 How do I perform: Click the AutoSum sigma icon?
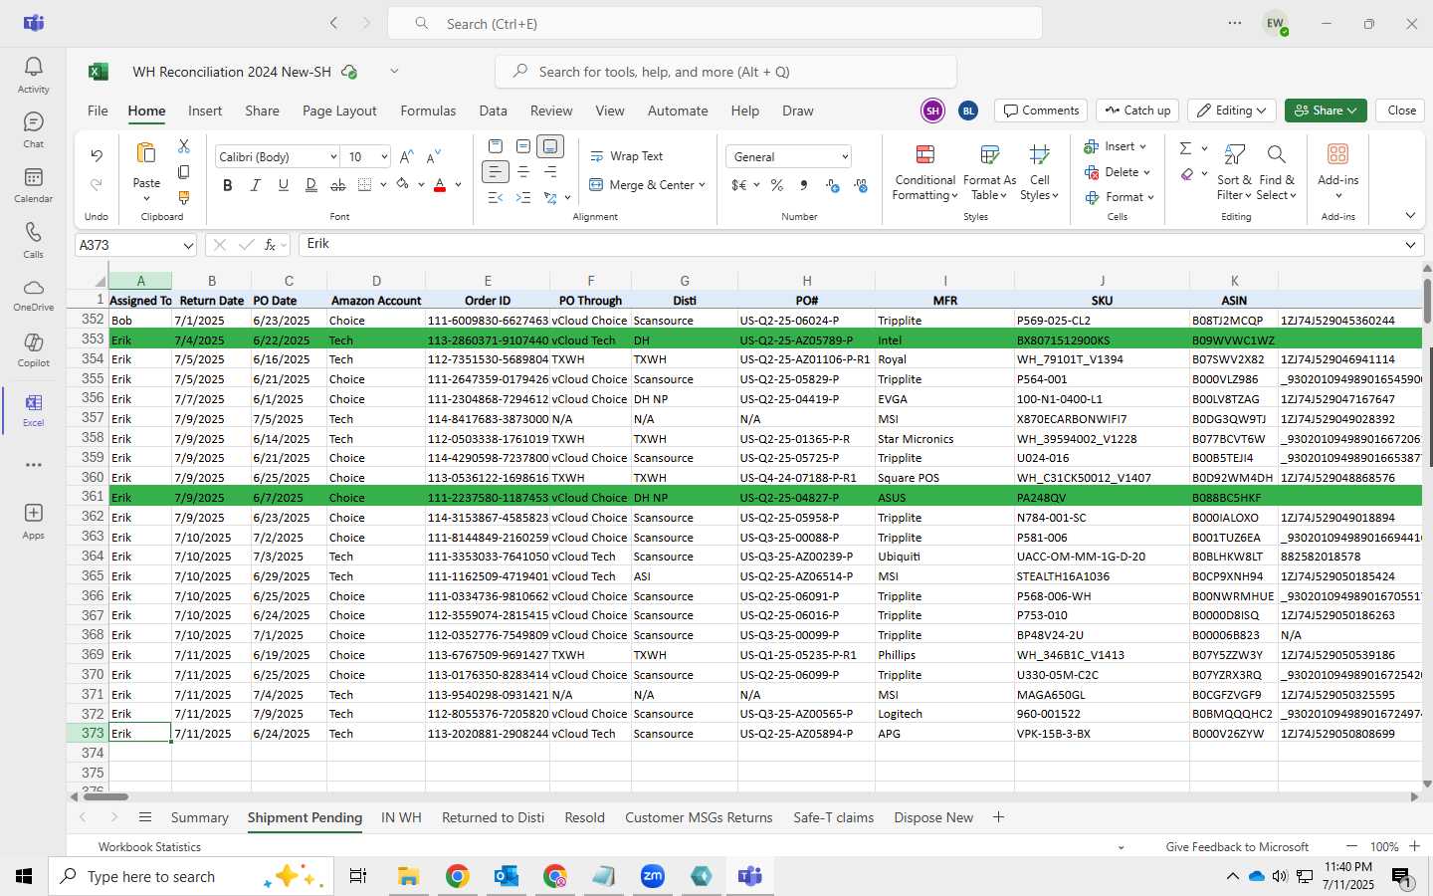click(1185, 148)
